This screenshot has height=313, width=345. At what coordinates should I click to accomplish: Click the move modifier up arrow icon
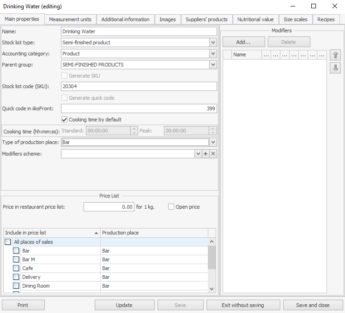tap(336, 55)
